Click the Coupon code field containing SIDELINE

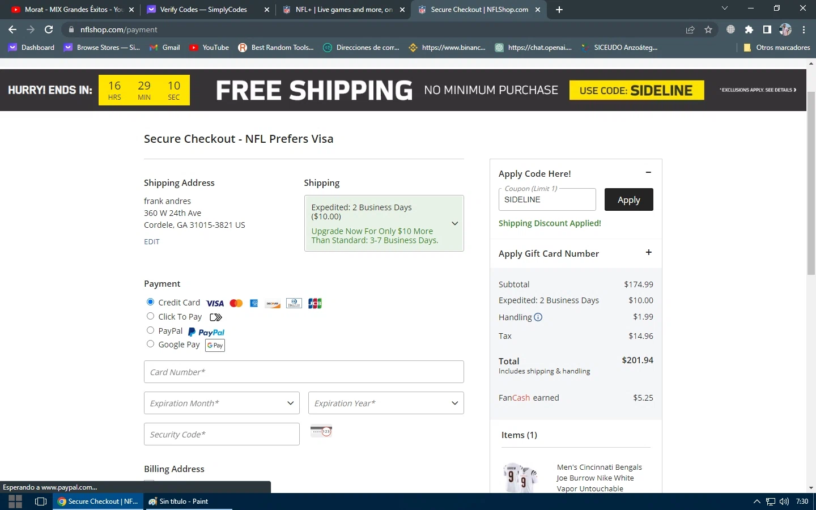click(547, 199)
